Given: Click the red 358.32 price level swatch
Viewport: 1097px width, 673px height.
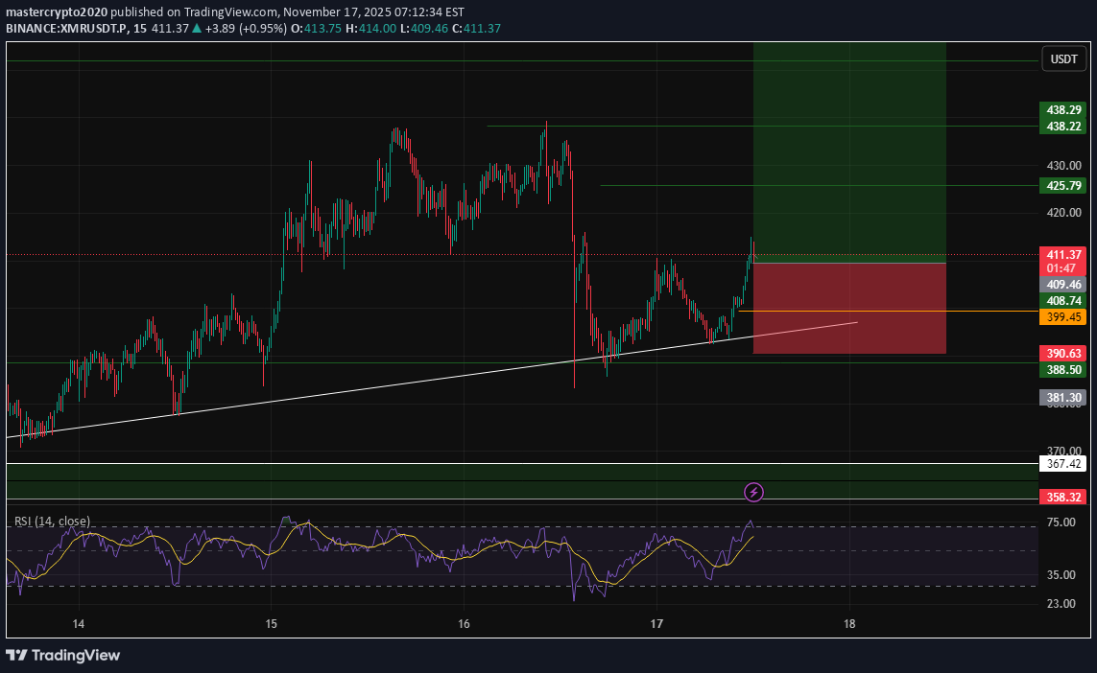Looking at the screenshot, I should [1061, 497].
